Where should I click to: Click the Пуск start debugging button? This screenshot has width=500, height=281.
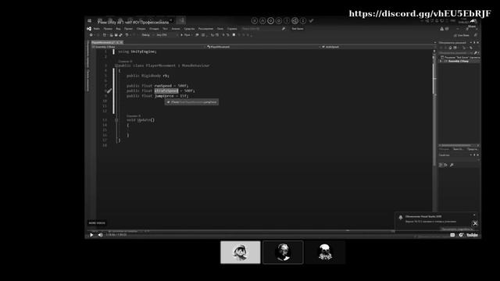[186, 35]
